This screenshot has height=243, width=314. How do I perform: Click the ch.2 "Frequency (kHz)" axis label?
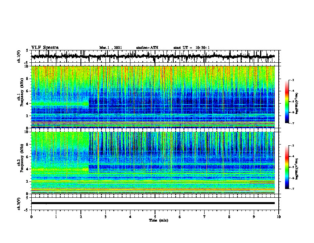(22, 158)
